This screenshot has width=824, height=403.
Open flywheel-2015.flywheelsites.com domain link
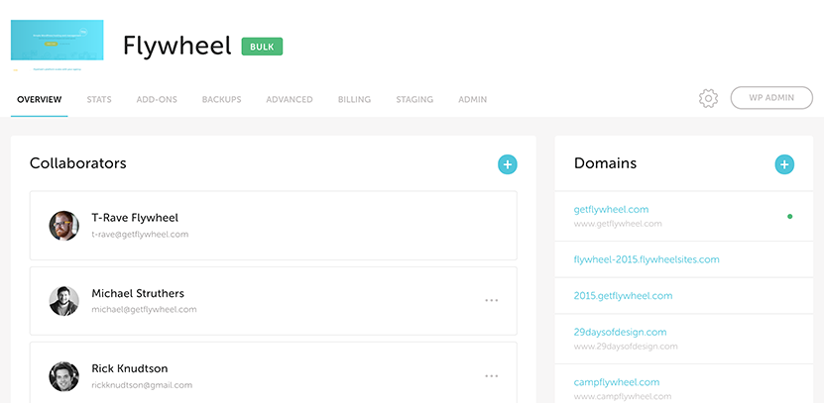click(x=647, y=259)
